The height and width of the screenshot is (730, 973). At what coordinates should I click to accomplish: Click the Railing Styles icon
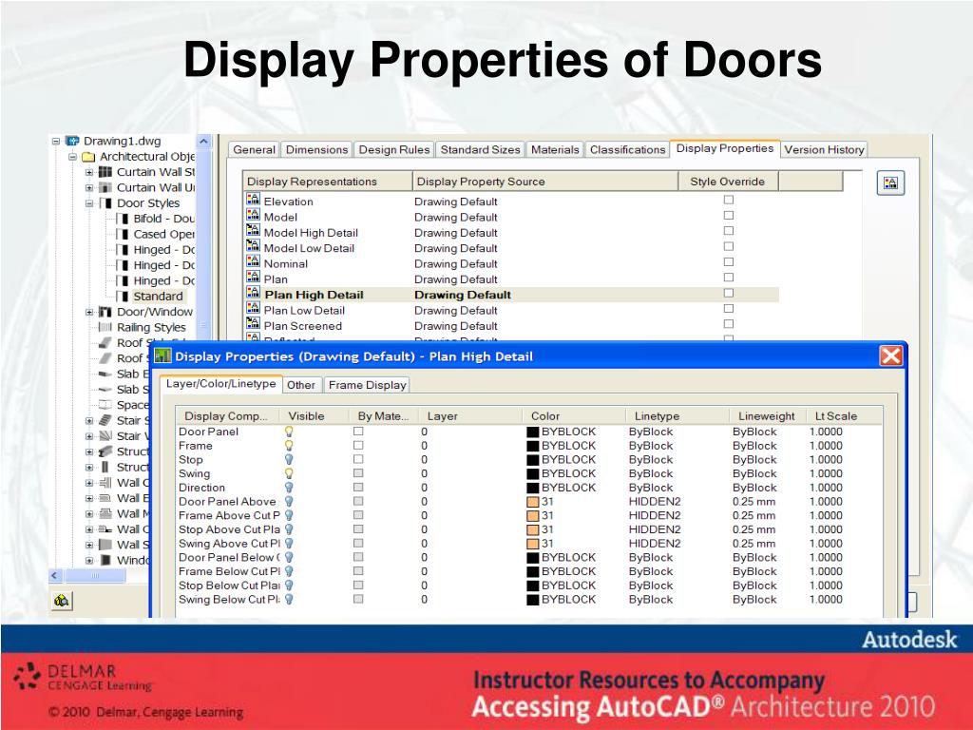click(105, 327)
